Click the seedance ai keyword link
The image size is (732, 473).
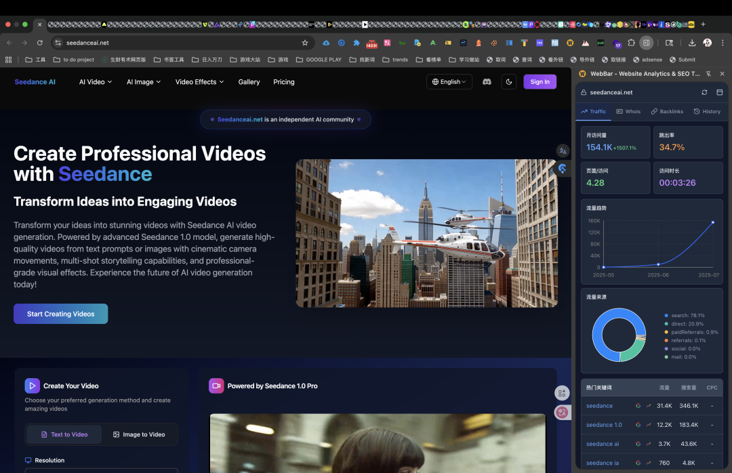pyautogui.click(x=603, y=444)
